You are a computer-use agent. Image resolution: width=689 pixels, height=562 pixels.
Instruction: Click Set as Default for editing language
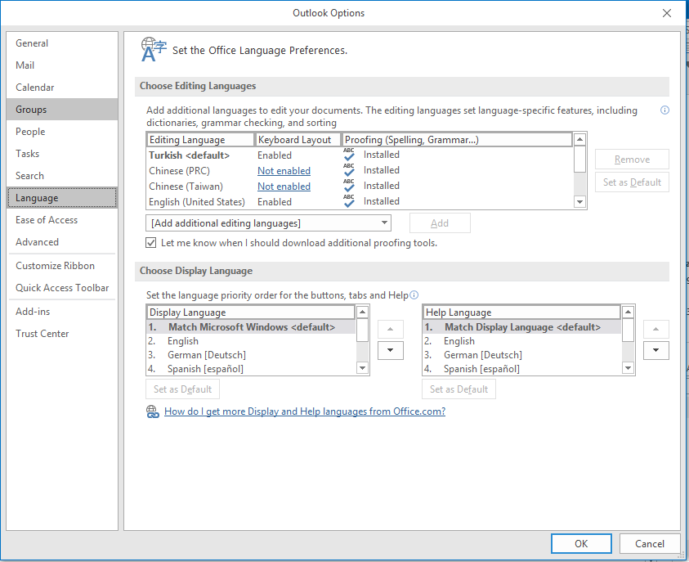coord(632,182)
